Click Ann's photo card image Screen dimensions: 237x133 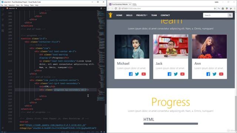209,47
